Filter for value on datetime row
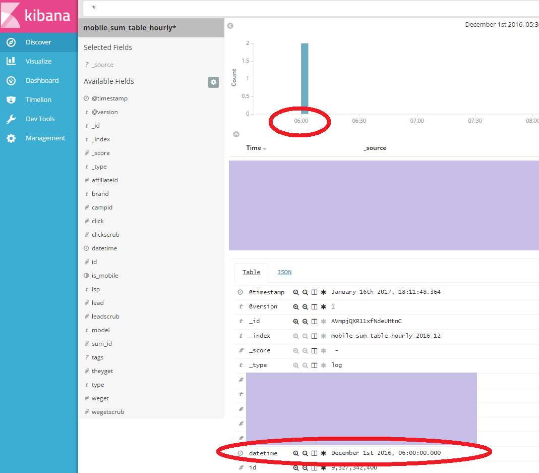The width and height of the screenshot is (539, 473). point(295,453)
